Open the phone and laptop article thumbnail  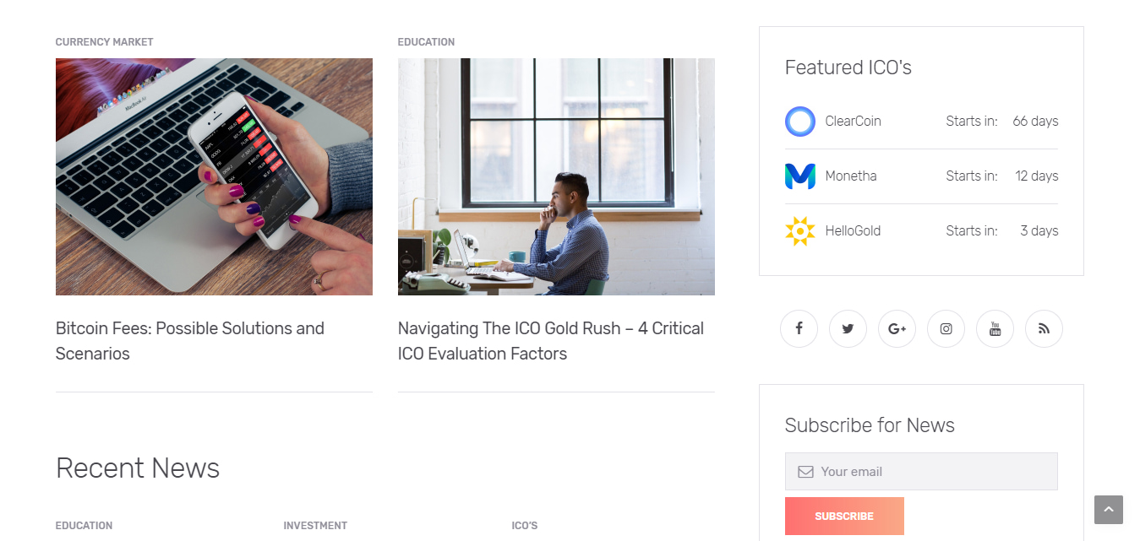(x=214, y=176)
